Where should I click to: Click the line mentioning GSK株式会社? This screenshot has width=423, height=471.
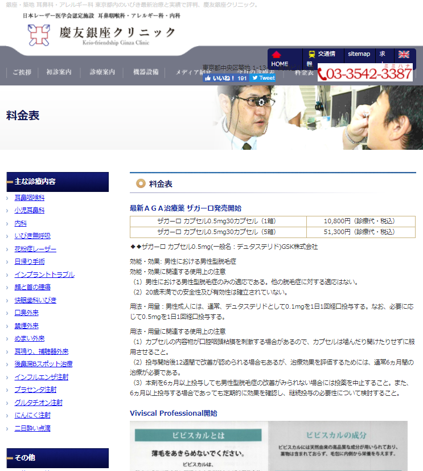(224, 247)
